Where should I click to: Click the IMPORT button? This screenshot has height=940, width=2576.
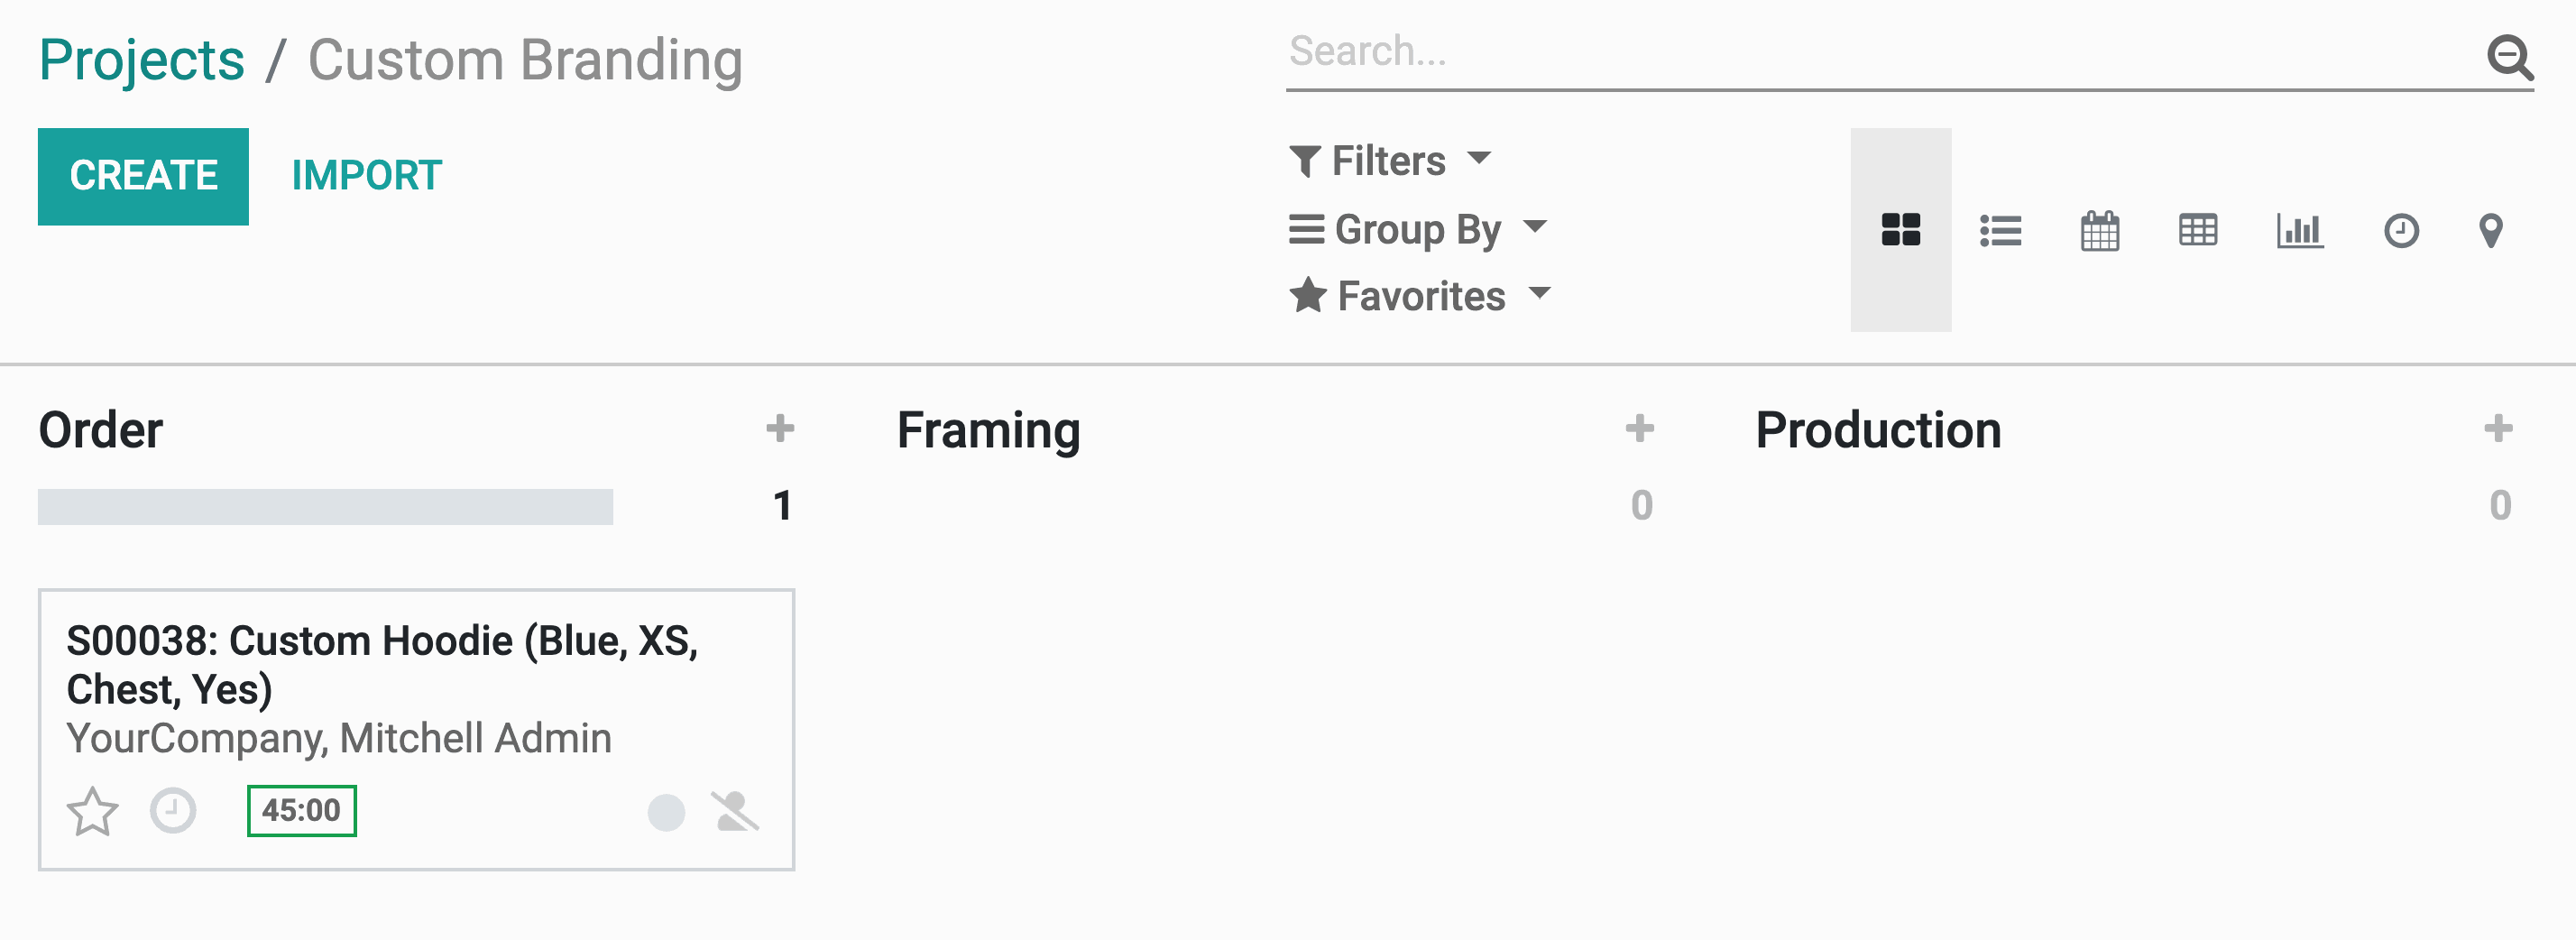click(366, 176)
